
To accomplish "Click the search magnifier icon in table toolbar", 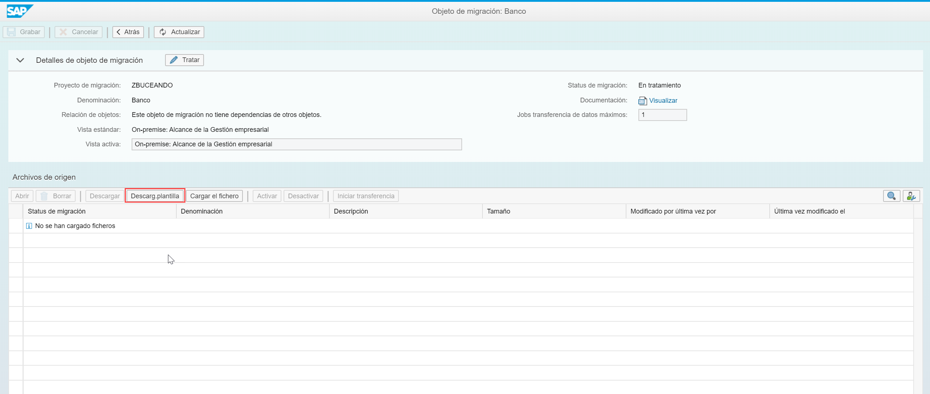I will (891, 196).
